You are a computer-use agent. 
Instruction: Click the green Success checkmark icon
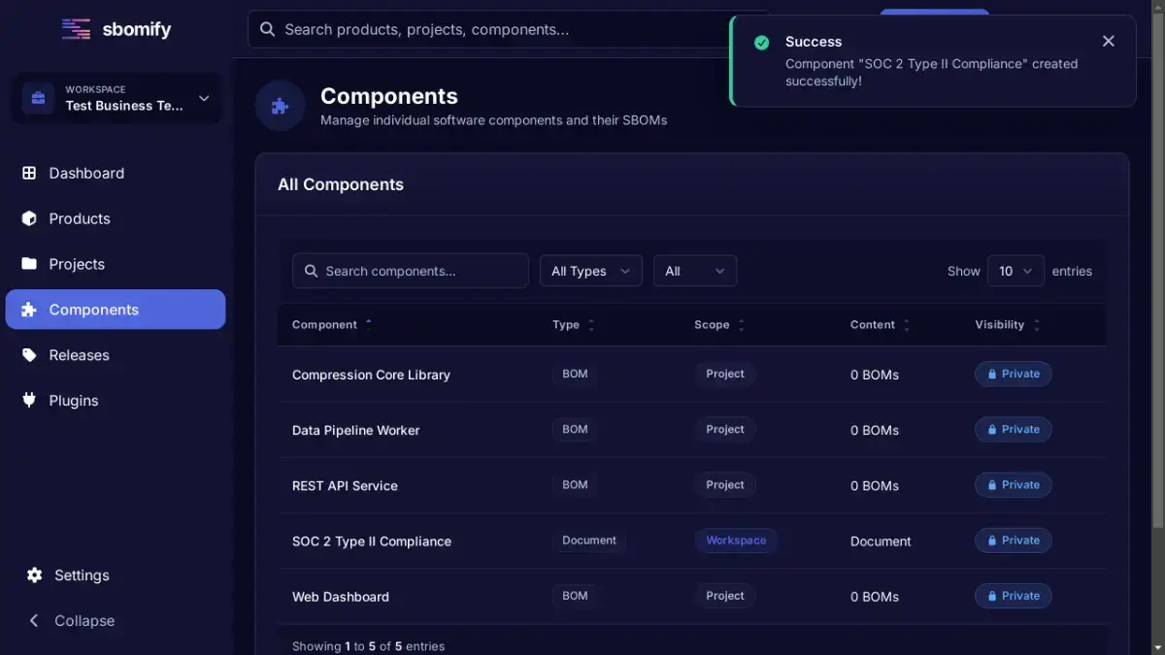coord(762,42)
